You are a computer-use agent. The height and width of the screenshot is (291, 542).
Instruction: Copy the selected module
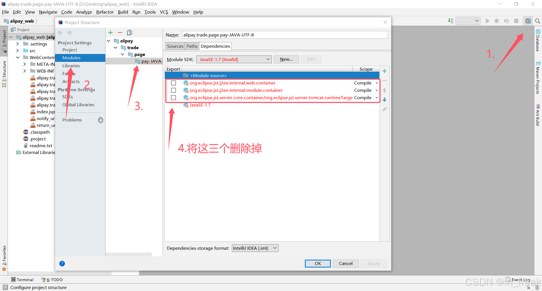pos(130,32)
